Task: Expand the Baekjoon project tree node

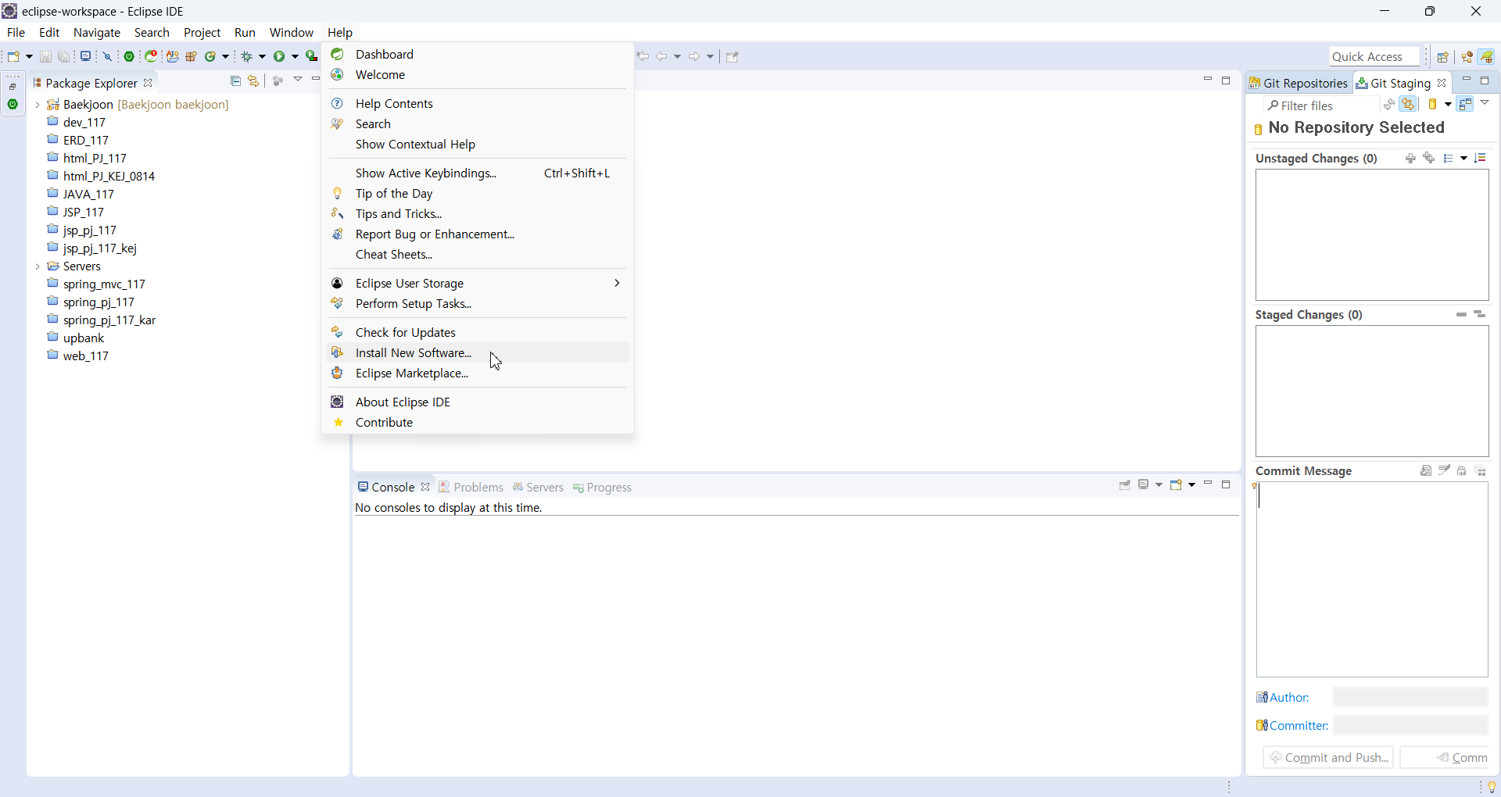Action: pos(38,105)
